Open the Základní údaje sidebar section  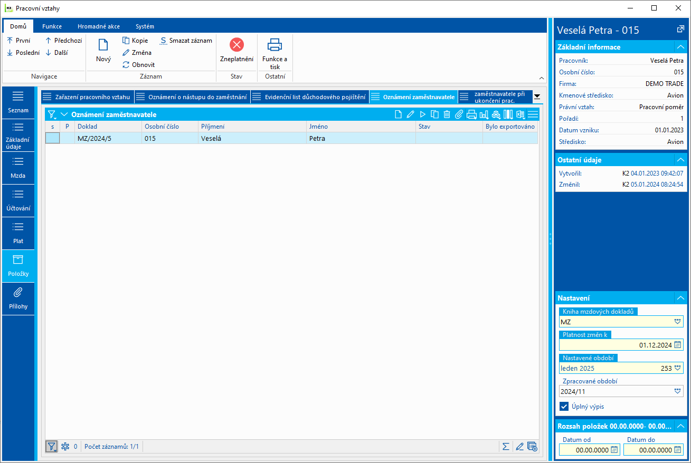click(18, 136)
